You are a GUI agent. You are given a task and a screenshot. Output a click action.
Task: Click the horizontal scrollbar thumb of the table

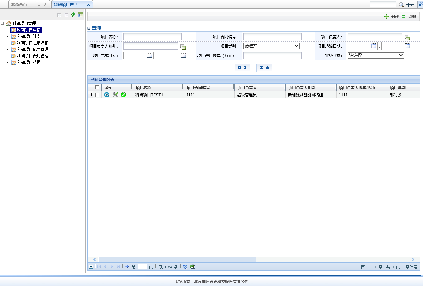pos(177,259)
